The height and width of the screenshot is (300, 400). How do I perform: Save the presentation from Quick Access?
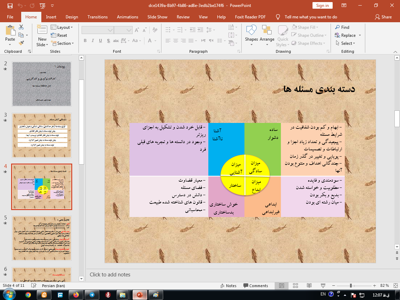10,6
